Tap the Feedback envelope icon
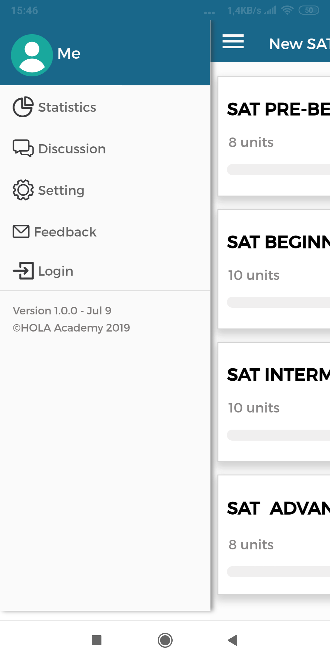 tap(21, 232)
